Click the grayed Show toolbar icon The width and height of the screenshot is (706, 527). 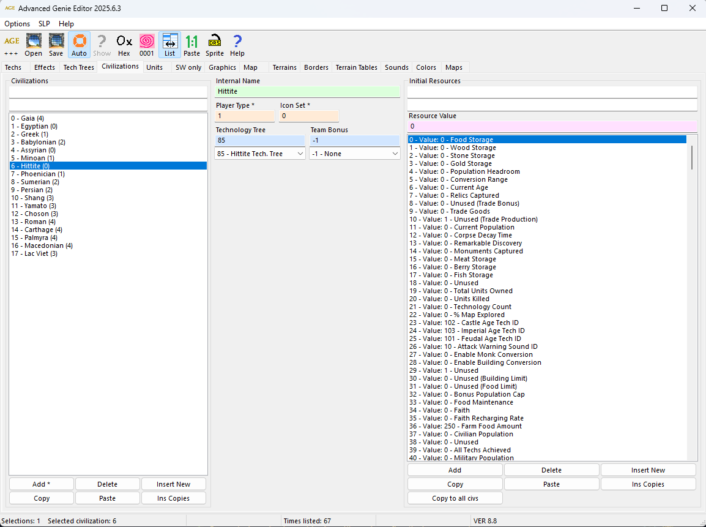(x=102, y=45)
